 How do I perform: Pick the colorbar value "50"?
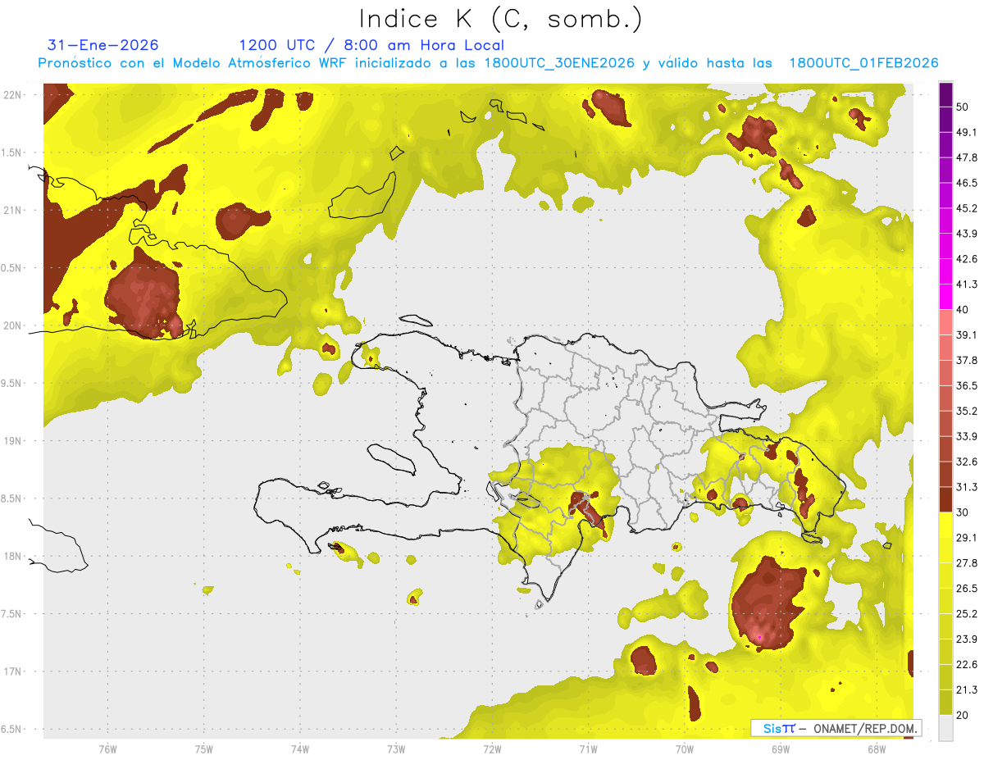pos(963,107)
